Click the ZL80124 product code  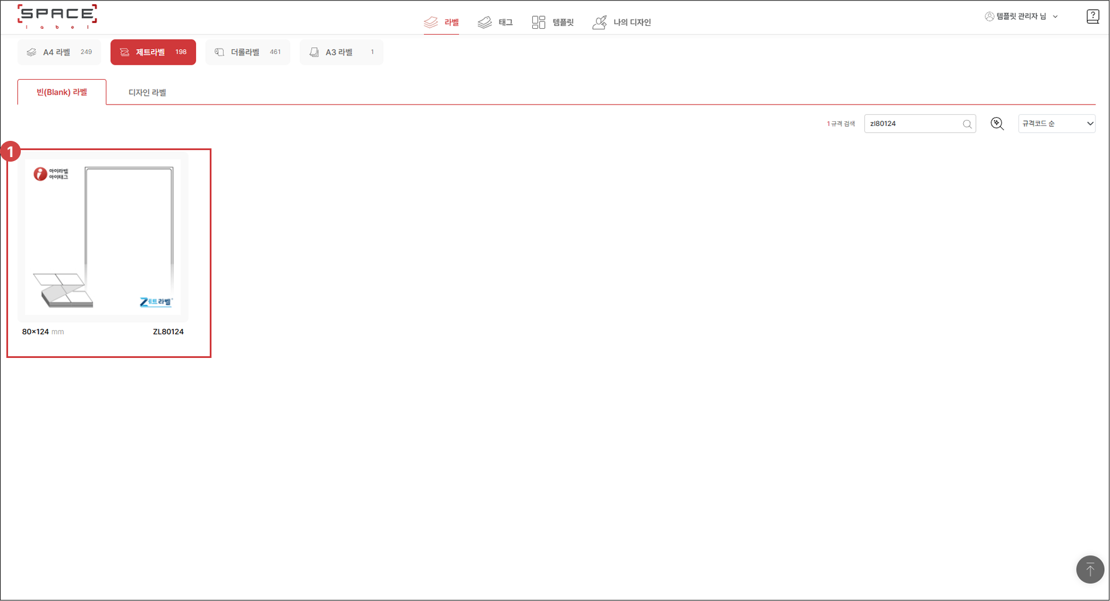tap(168, 332)
